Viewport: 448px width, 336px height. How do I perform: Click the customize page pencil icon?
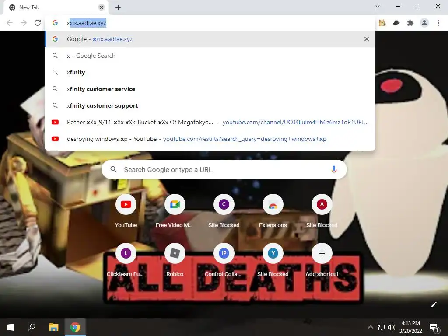[434, 304]
